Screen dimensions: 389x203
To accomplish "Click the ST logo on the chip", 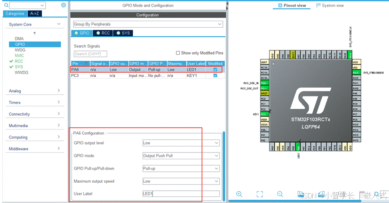I will point(310,101).
